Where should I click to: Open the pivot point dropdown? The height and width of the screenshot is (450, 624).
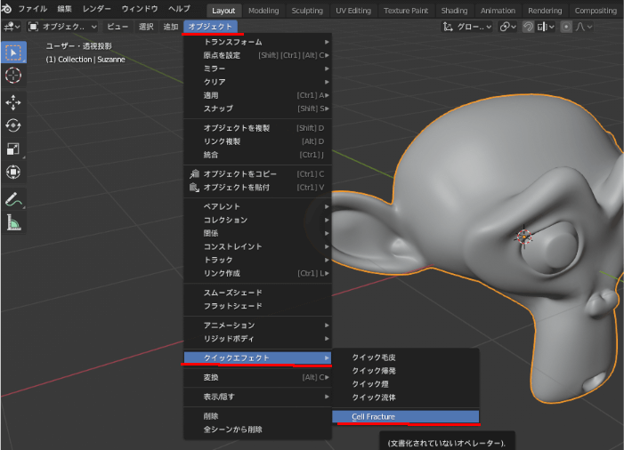(507, 27)
